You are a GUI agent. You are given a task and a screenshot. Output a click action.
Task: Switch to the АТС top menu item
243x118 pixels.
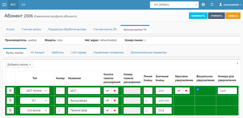pos(13,5)
